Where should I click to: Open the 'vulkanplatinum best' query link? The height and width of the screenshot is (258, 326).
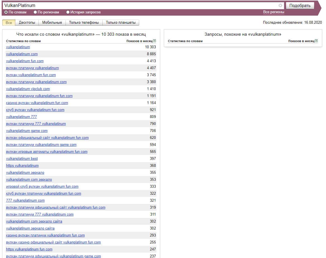click(x=22, y=159)
